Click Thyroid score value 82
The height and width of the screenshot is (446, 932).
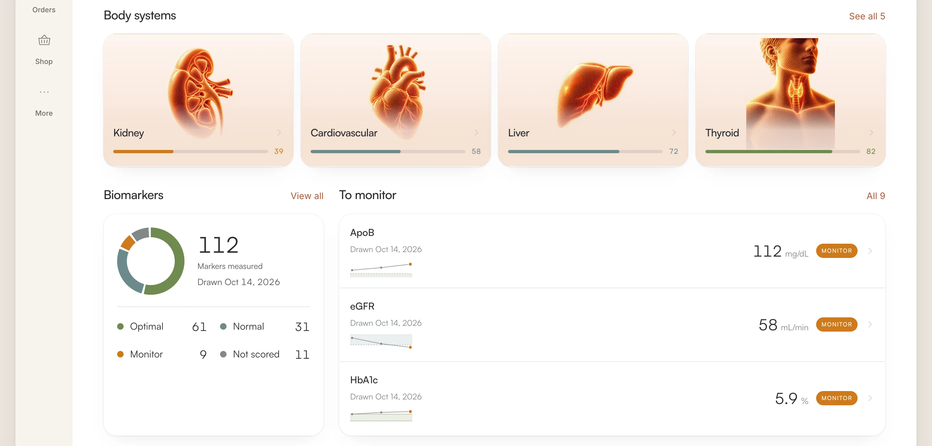871,152
